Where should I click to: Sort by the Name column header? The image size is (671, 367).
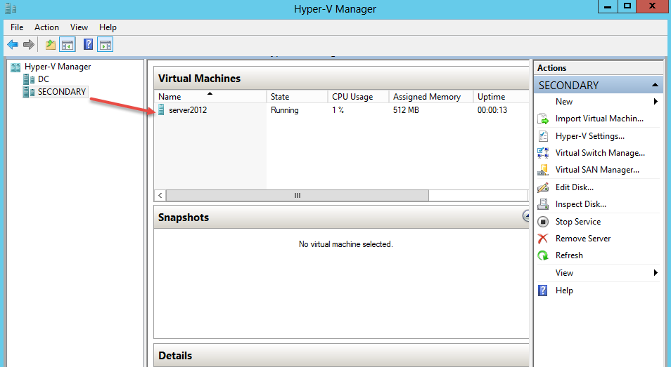(x=210, y=96)
